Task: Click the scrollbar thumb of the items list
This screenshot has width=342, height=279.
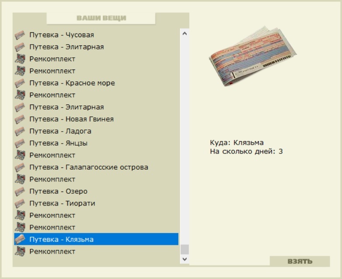Action: point(184,249)
